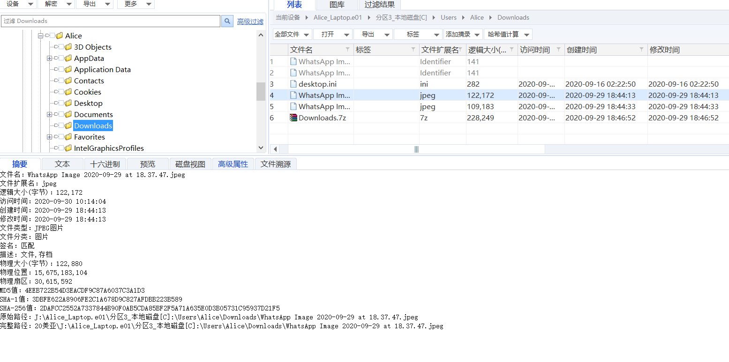Open the 设备 dropdown menu

[x=18, y=4]
